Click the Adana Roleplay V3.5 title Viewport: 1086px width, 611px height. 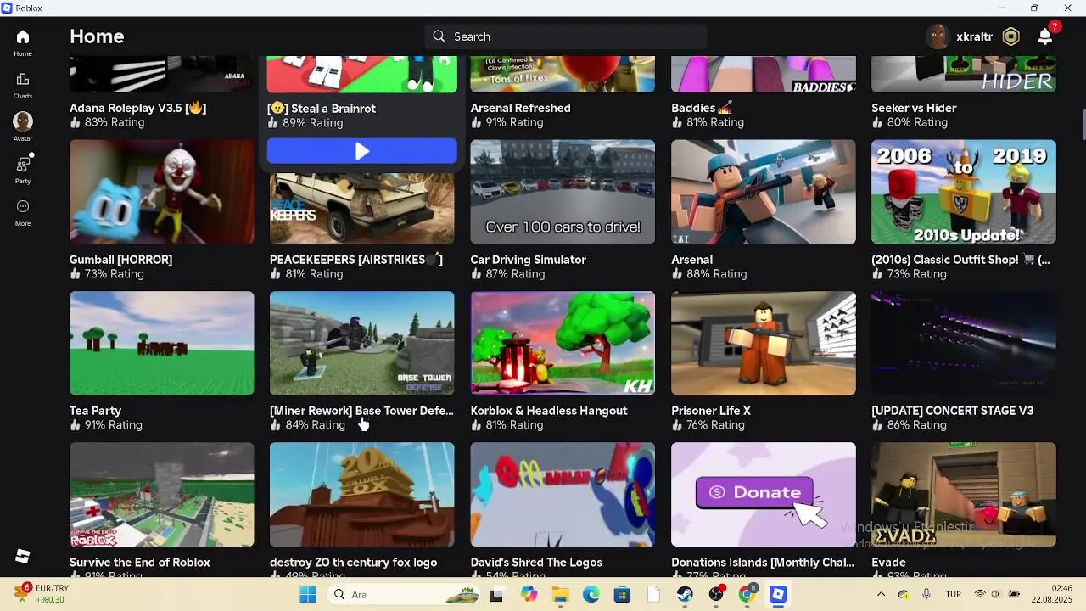pyautogui.click(x=137, y=108)
